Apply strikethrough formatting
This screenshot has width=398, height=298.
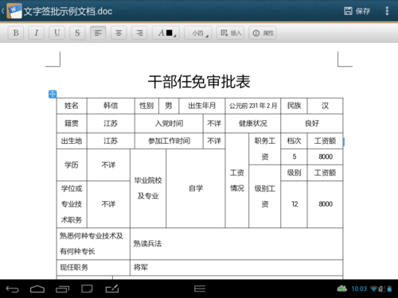tap(77, 33)
